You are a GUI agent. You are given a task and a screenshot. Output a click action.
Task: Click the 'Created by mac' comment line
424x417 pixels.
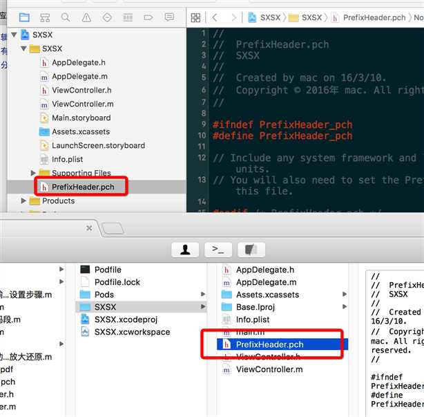click(x=300, y=78)
